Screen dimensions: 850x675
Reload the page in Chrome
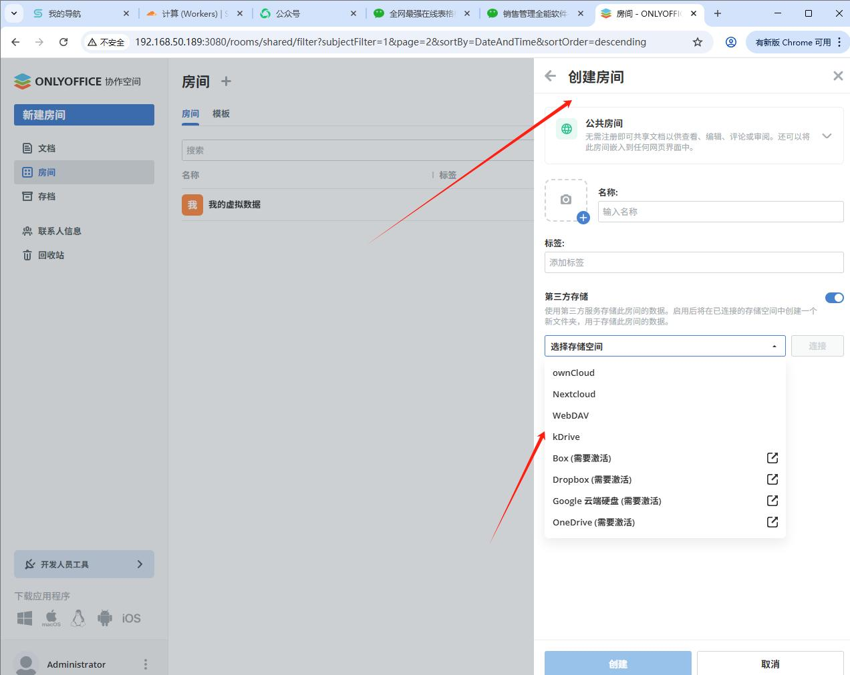pos(63,42)
